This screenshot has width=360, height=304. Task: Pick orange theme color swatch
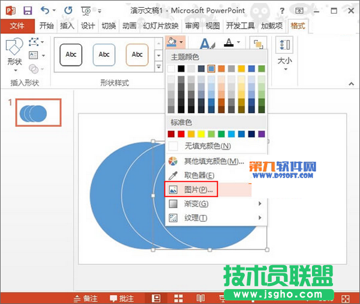(x=221, y=68)
